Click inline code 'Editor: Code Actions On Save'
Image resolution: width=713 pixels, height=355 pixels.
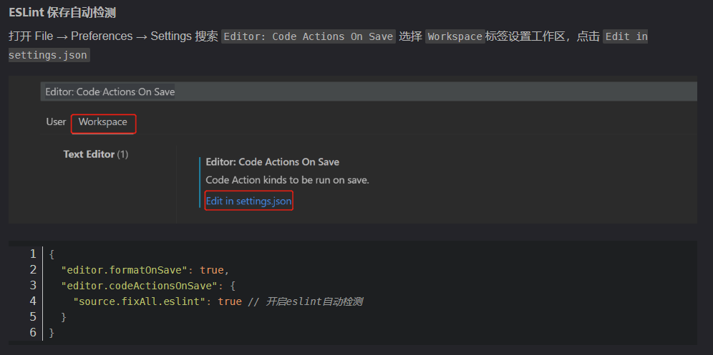click(x=309, y=36)
